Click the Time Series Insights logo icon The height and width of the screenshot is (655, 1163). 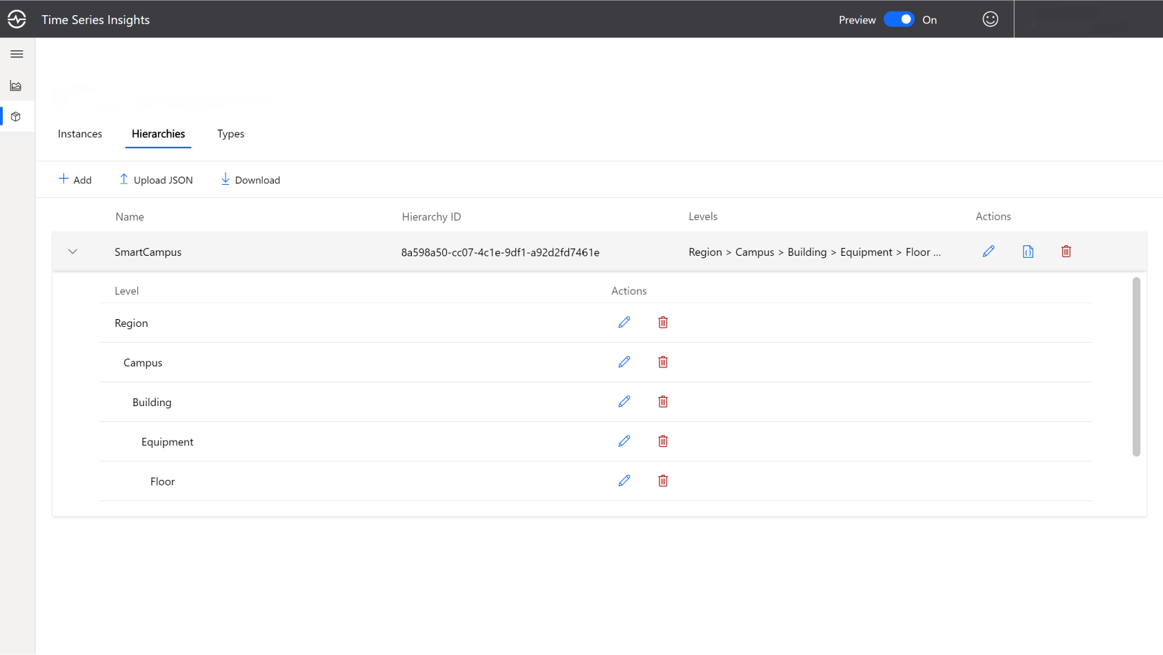coord(17,19)
